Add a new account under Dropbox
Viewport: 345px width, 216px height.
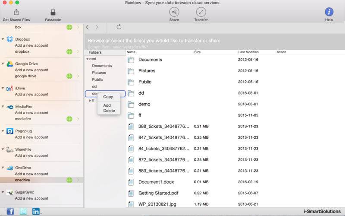point(31,45)
